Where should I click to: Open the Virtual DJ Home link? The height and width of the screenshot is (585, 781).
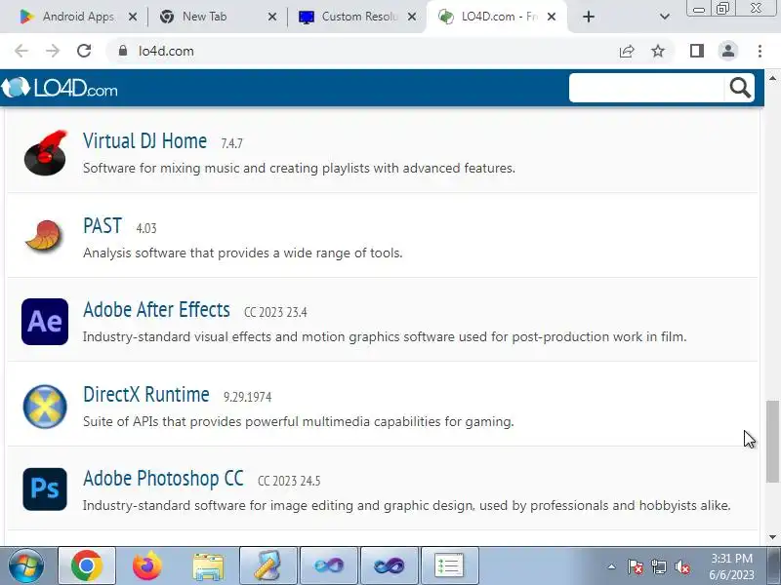click(144, 140)
